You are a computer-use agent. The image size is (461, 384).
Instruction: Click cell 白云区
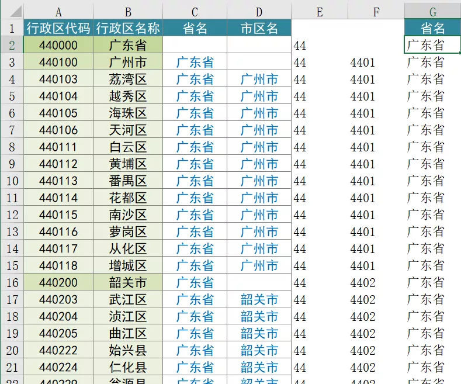pos(128,147)
